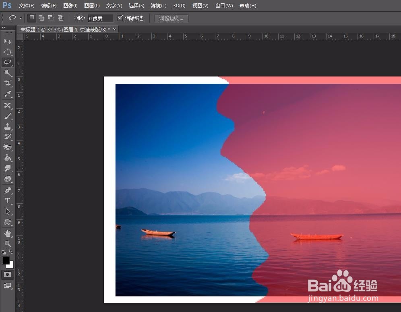Select the Hand tool
Viewport: 401px width, 312px height.
[8, 233]
